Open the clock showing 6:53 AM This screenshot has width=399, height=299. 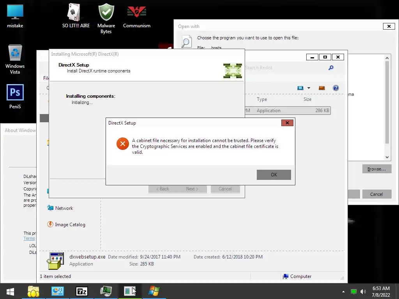pyautogui.click(x=381, y=292)
